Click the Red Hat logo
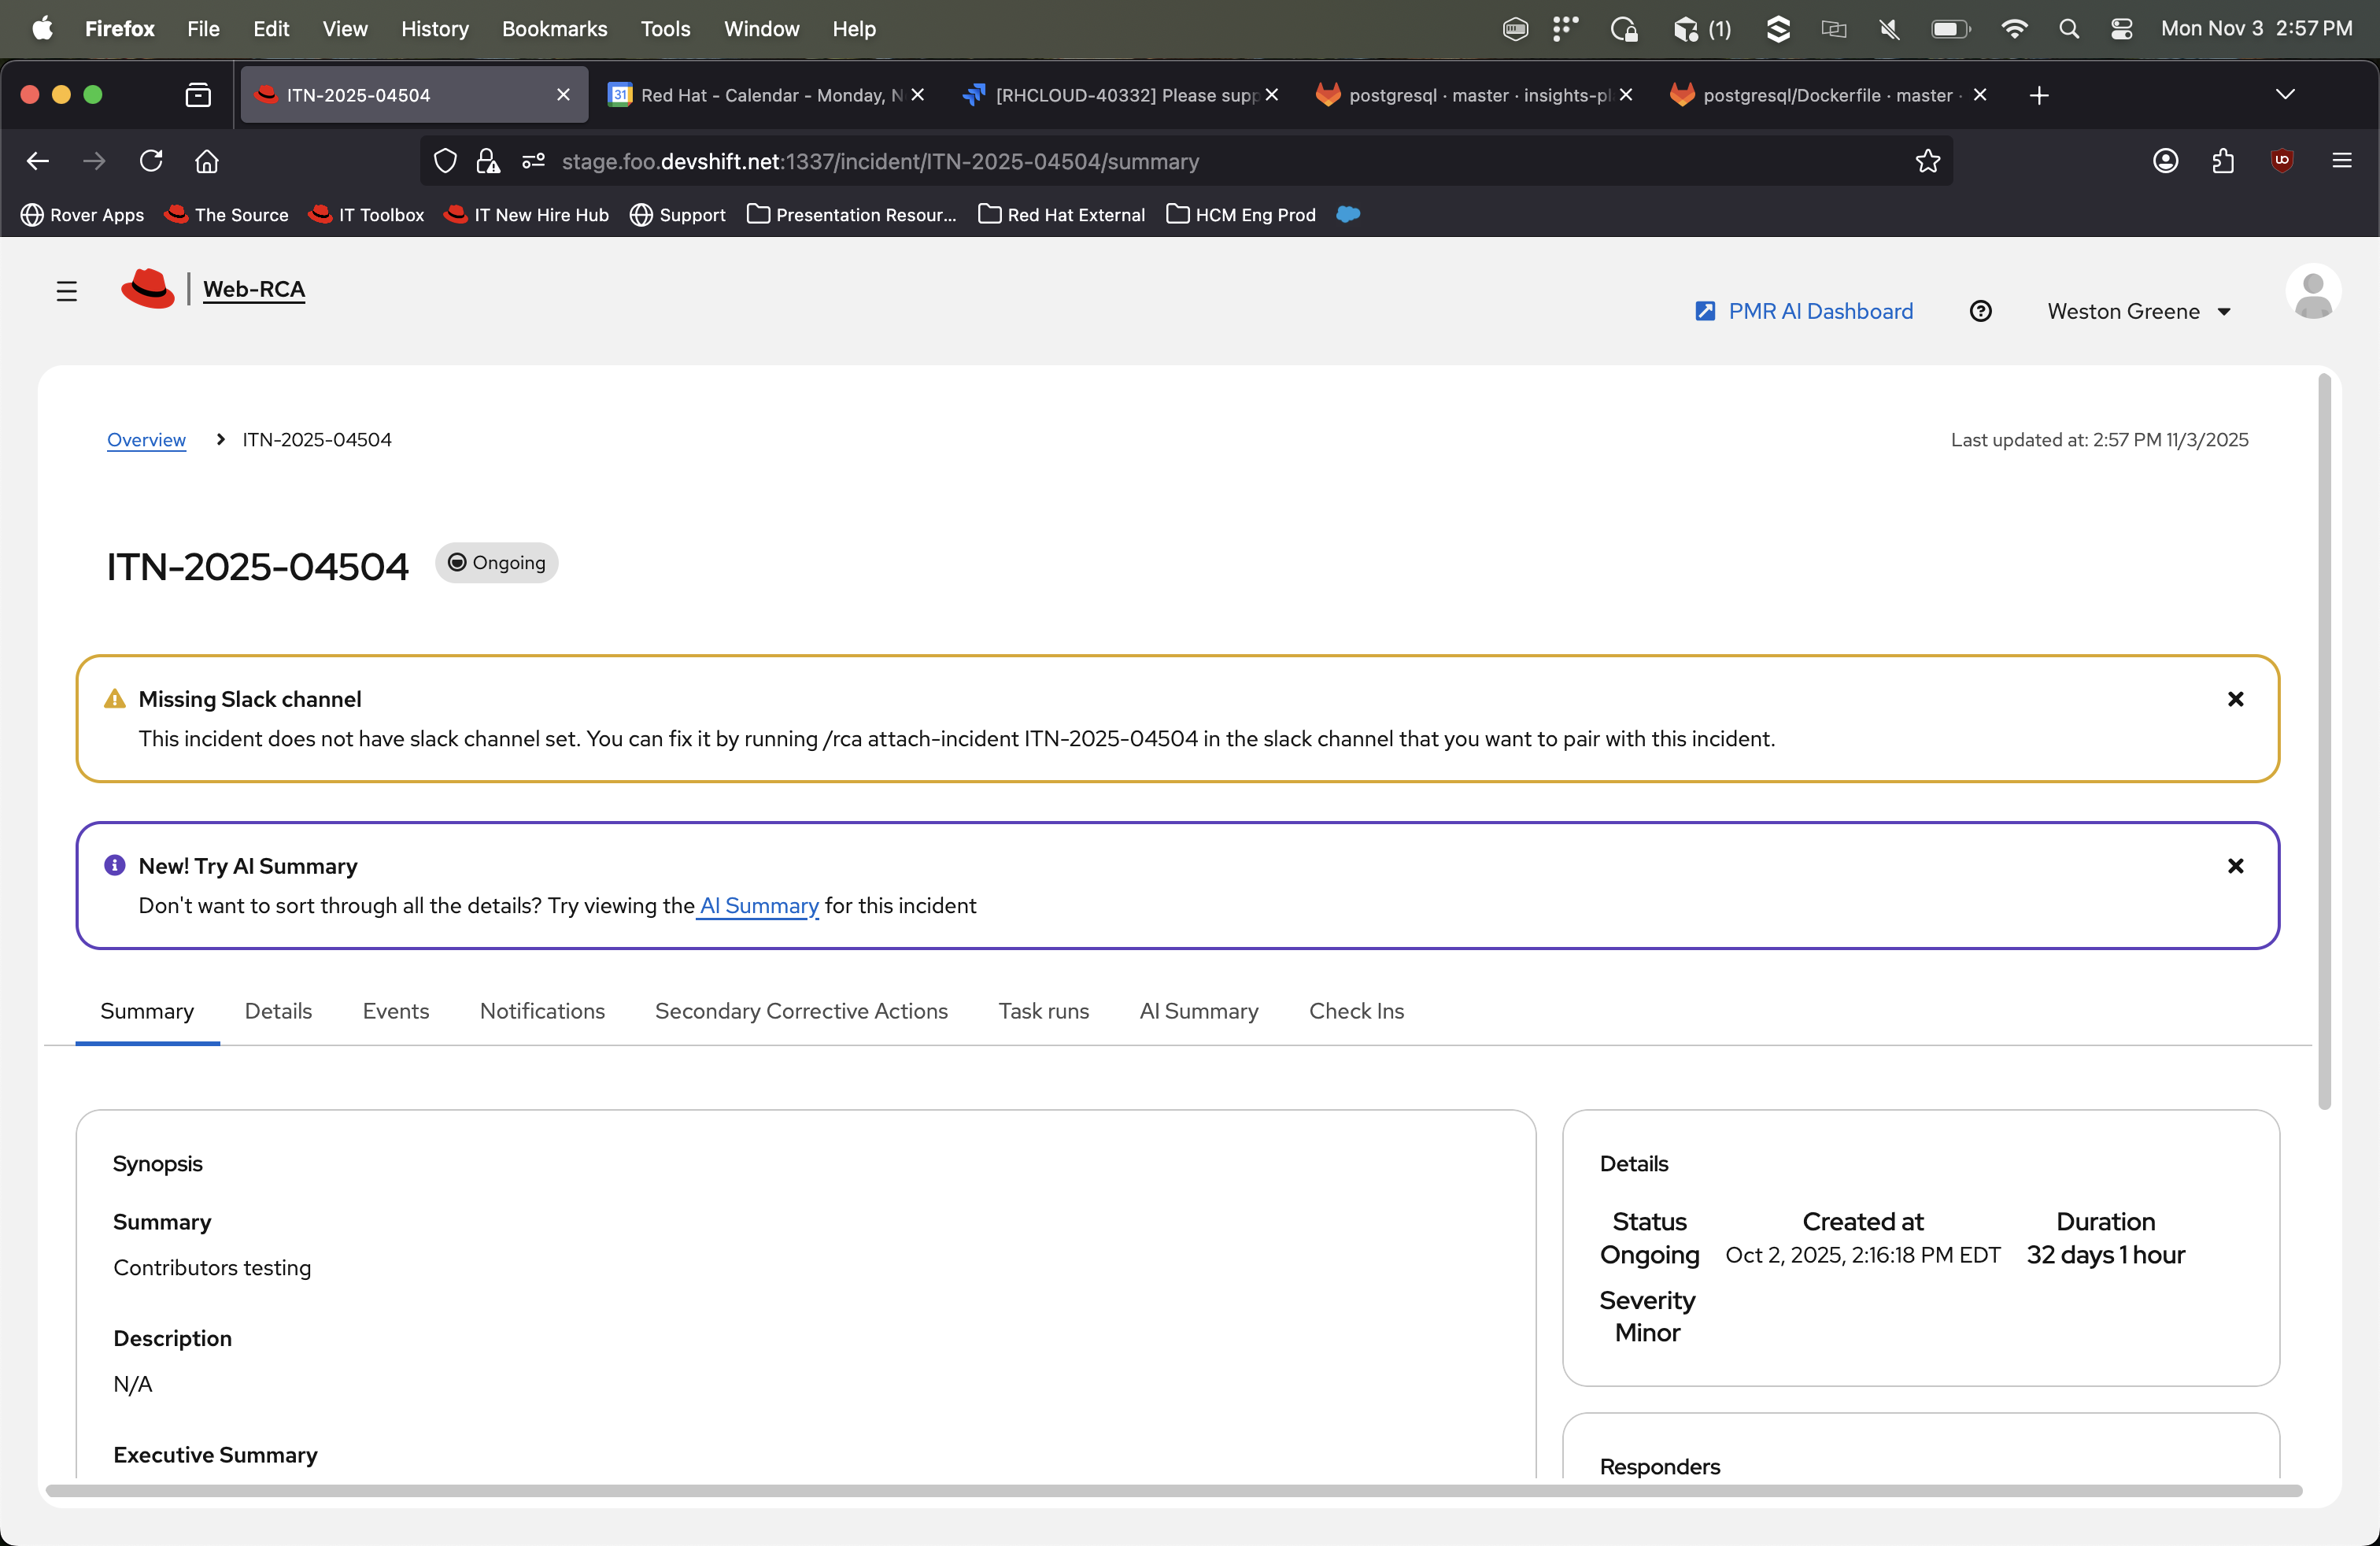 tap(148, 289)
